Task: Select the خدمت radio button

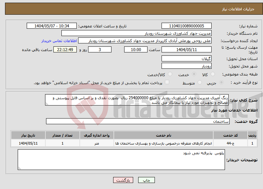Action: (x=194, y=74)
